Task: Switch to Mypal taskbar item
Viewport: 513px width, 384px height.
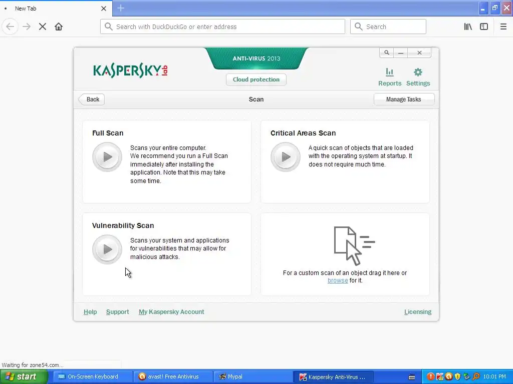Action: click(253, 377)
